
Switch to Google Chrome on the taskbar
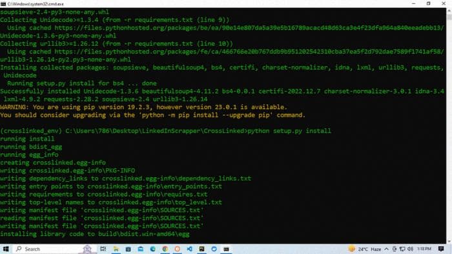(x=165, y=249)
